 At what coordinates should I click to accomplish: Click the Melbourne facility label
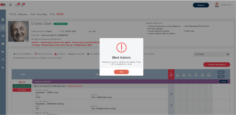(23, 15)
